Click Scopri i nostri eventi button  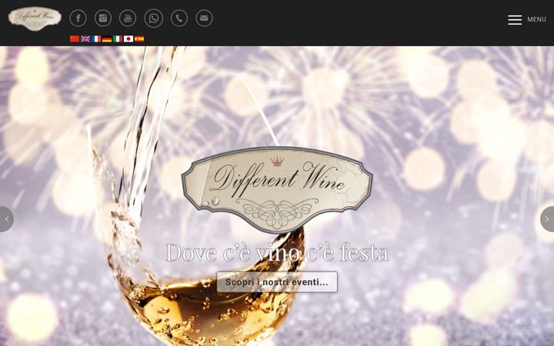click(x=277, y=282)
